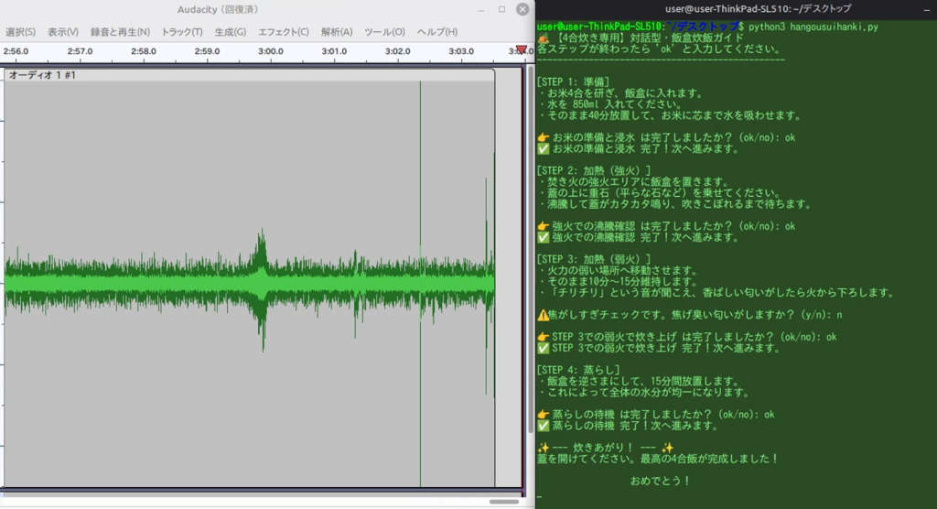Click the vertical scrollbar in Audacity

pyautogui.click(x=531, y=251)
